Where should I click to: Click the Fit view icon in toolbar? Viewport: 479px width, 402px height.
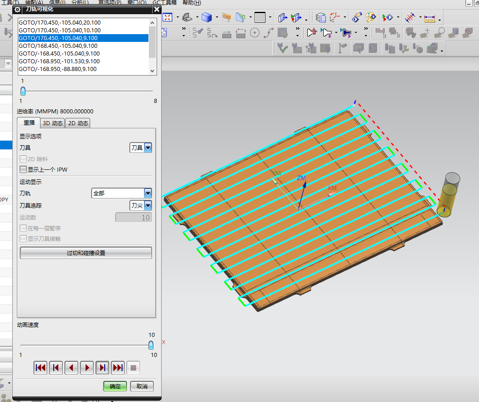point(168,18)
